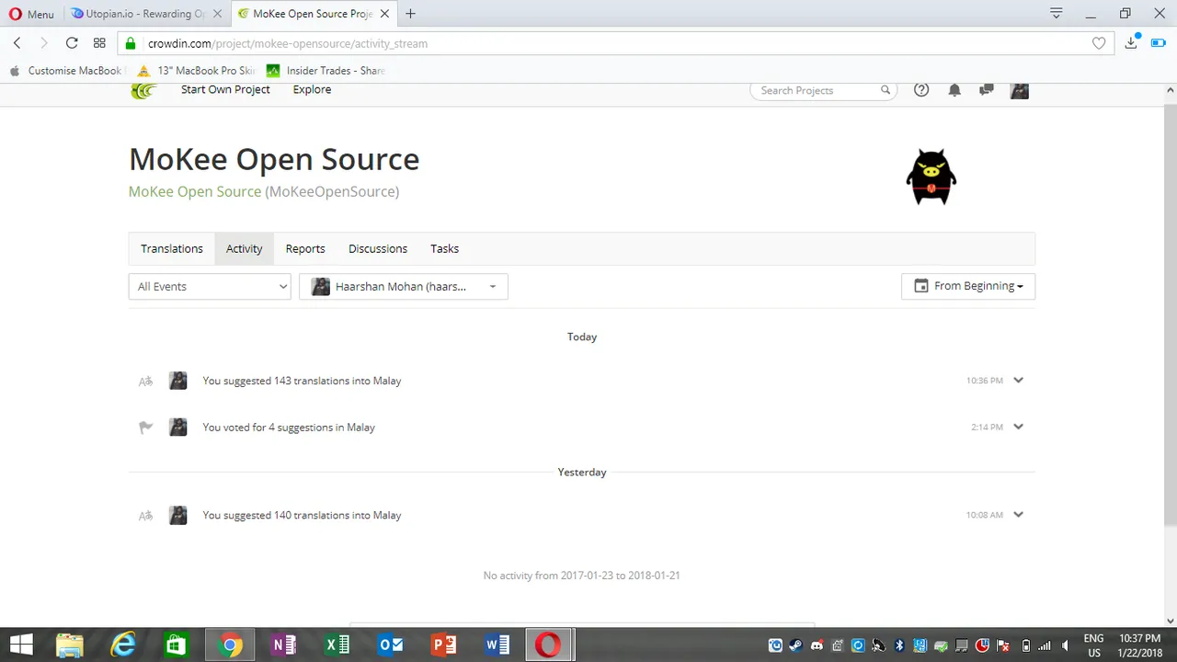This screenshot has width=1177, height=662.
Task: Close the MoKee Open Source browser tab
Action: [384, 14]
